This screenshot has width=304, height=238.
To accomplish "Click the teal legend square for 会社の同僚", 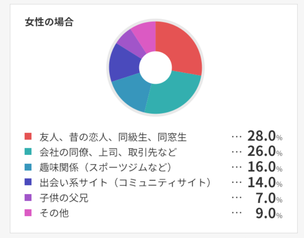I will (28, 151).
